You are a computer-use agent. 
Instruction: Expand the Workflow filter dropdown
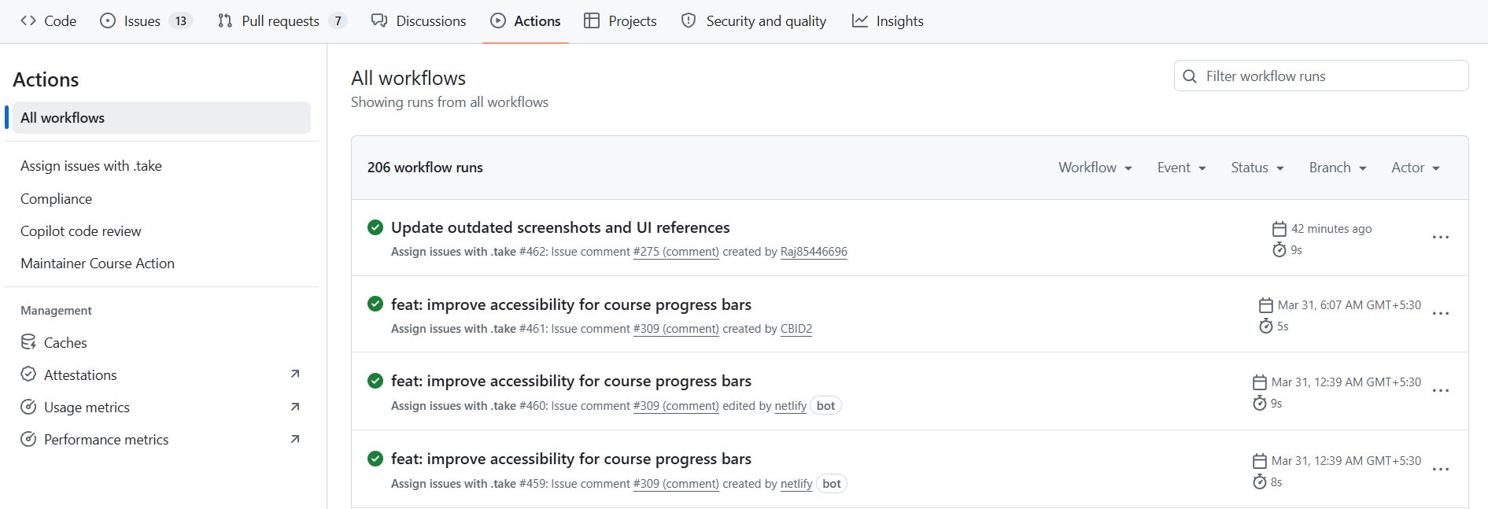tap(1095, 168)
